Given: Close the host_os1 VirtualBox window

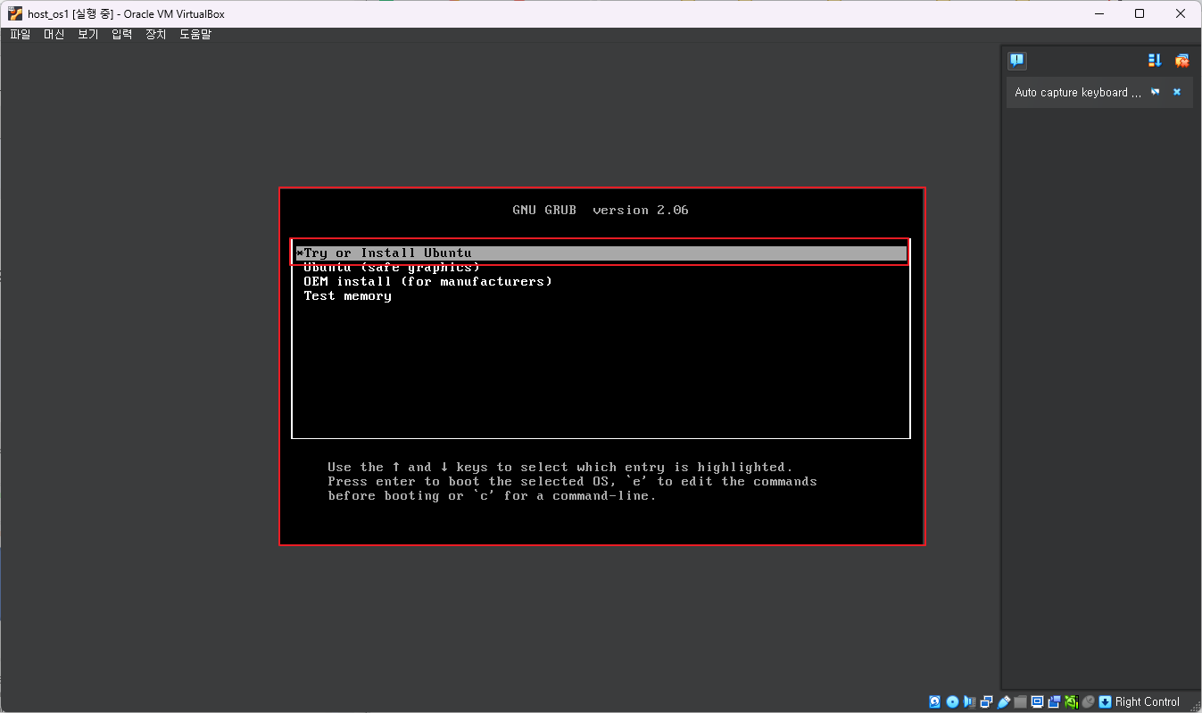Looking at the screenshot, I should click(1181, 13).
